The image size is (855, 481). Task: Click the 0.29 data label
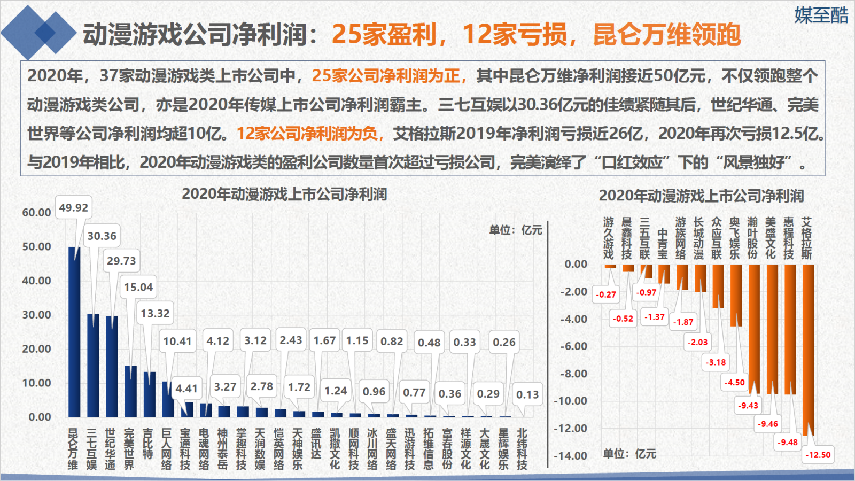coord(488,393)
